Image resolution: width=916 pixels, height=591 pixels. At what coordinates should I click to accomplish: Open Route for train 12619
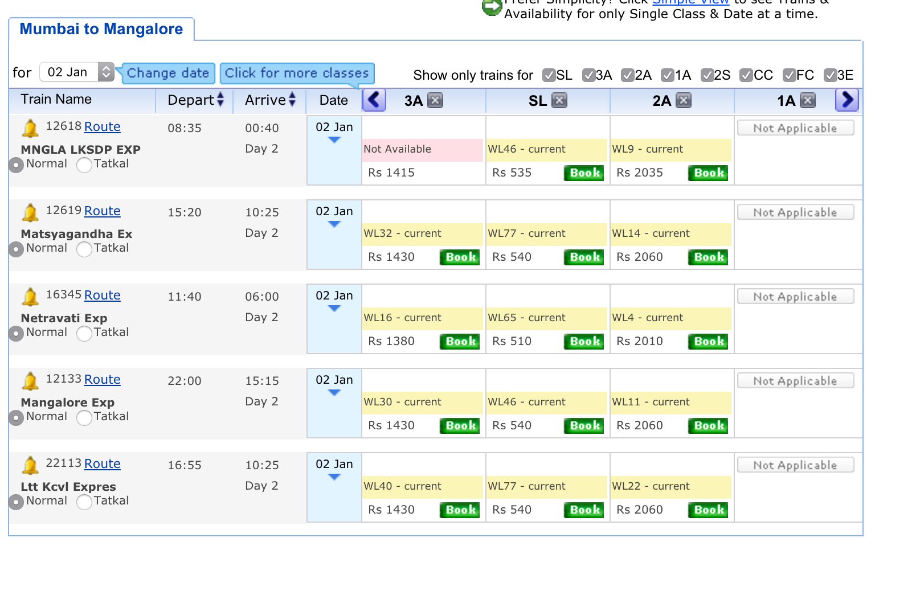[103, 211]
